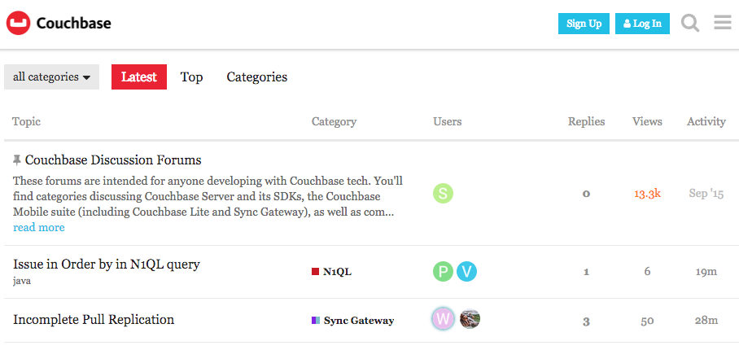
Task: Click the blue V user avatar
Action: click(466, 272)
